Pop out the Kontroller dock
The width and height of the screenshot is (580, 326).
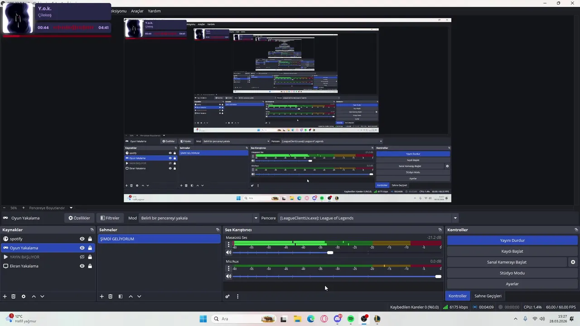[576, 230]
